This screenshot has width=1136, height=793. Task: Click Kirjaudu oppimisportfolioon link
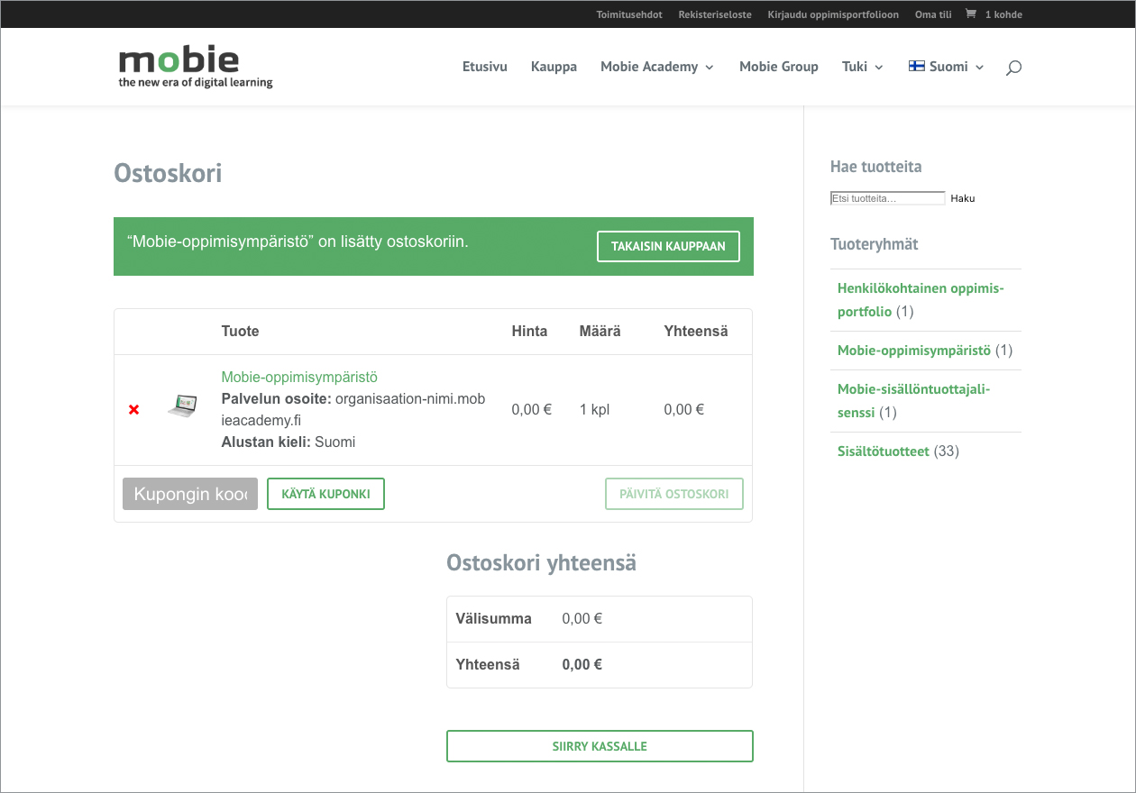tap(833, 14)
